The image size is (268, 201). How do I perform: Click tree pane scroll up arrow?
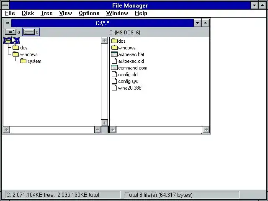(x=104, y=41)
